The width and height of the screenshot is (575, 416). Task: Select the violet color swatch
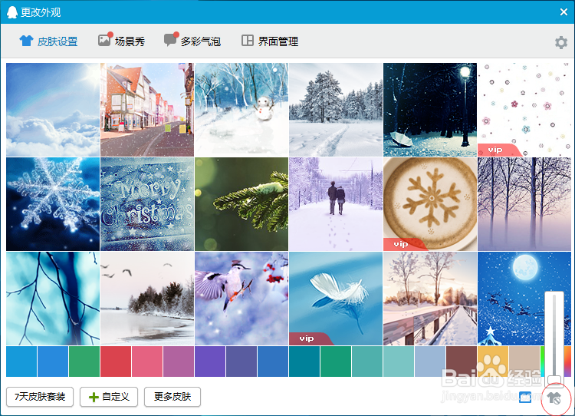[210, 362]
